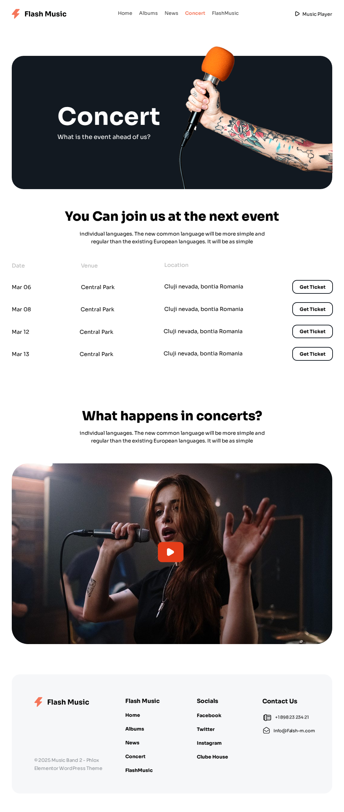The width and height of the screenshot is (344, 812).
Task: Play the concert video with red button
Action: pyautogui.click(x=171, y=552)
